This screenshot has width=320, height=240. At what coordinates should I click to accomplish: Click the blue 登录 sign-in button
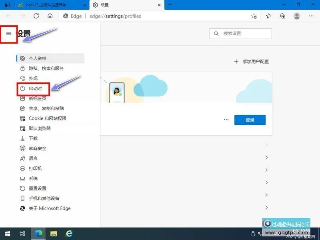[x=250, y=120]
